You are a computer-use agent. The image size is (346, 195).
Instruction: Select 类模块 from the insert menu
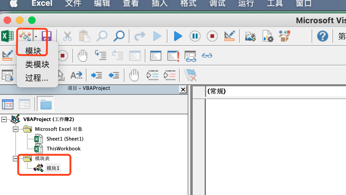(37, 64)
